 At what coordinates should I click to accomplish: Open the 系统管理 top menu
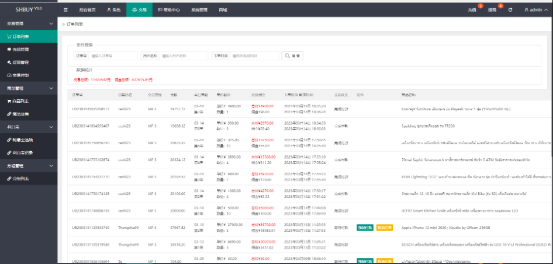[199, 10]
